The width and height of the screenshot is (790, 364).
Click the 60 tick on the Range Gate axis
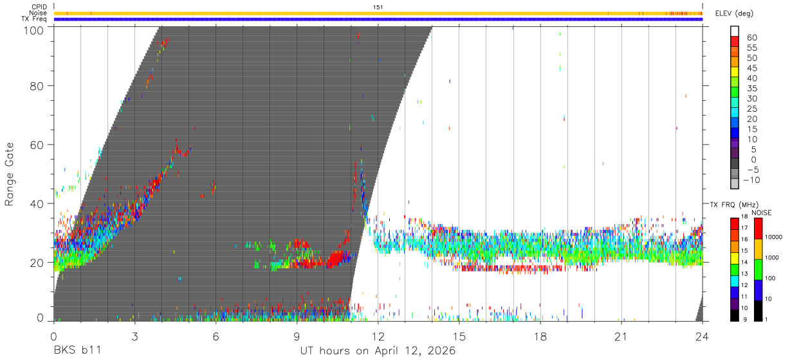(x=38, y=145)
